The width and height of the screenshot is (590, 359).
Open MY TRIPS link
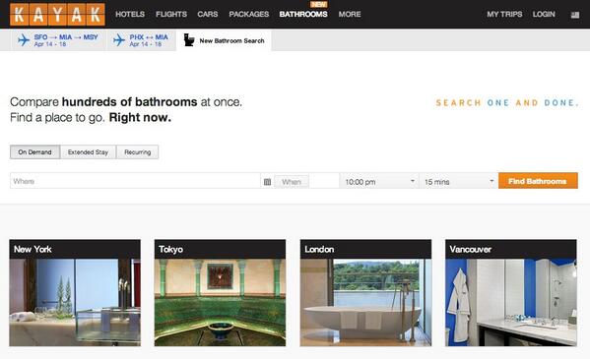coord(504,15)
